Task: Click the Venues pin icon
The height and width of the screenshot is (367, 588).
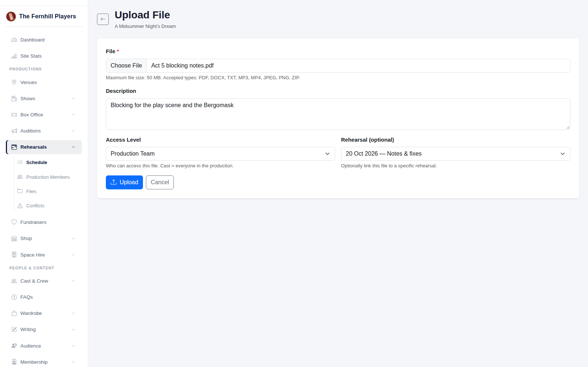Action: click(x=14, y=83)
